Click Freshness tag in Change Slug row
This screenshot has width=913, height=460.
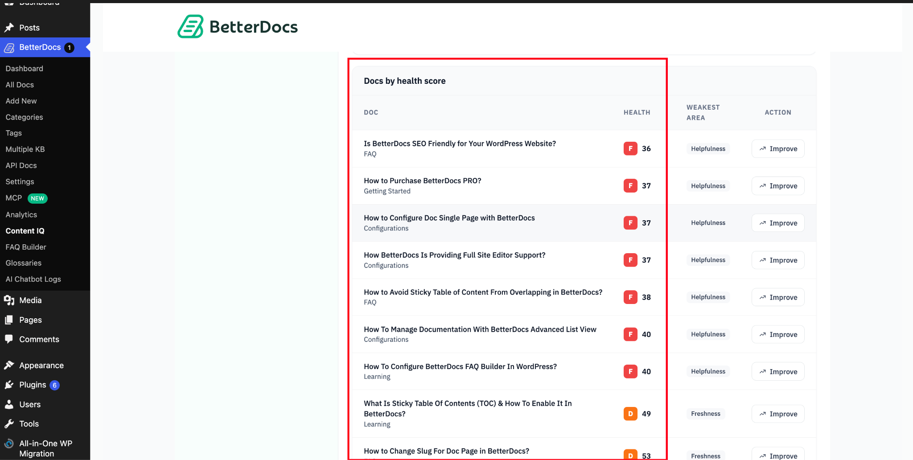coord(706,456)
